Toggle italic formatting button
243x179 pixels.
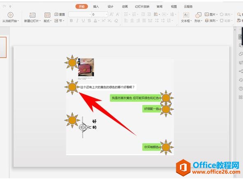tap(77, 21)
